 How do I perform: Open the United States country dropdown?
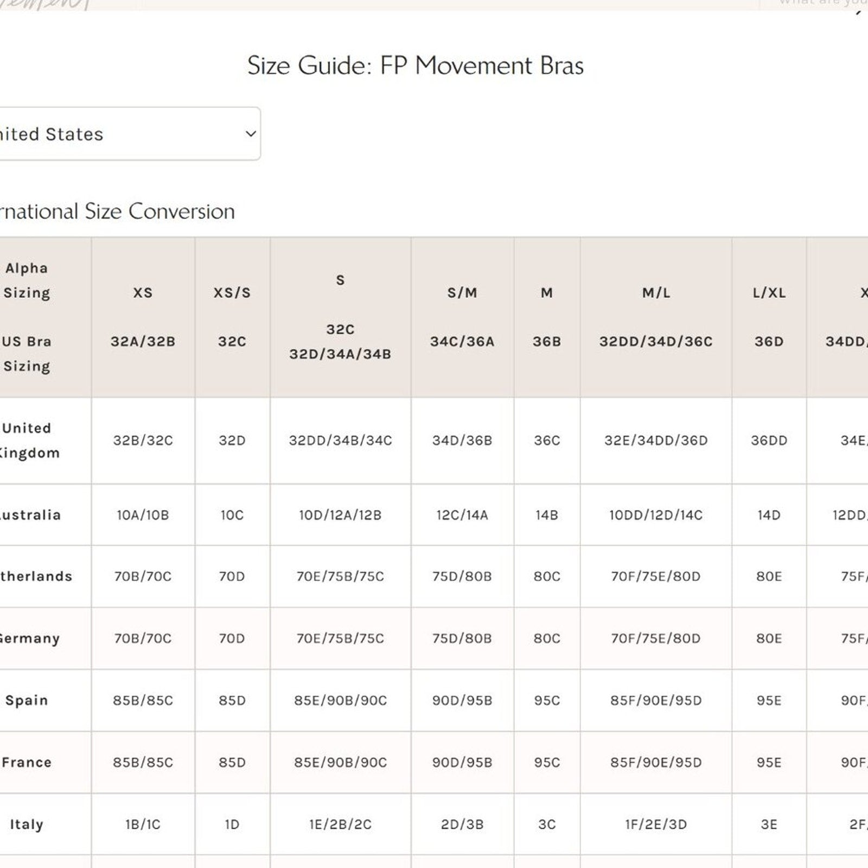pos(125,134)
